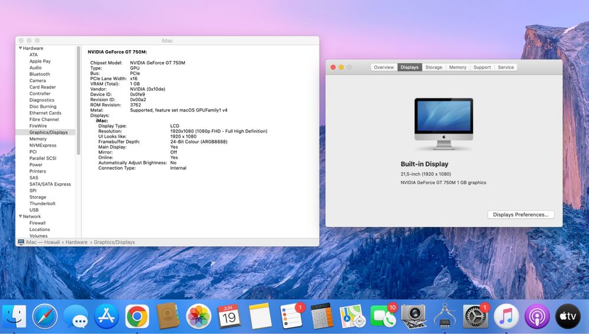Select Apple Pay in sidebar

coord(40,61)
